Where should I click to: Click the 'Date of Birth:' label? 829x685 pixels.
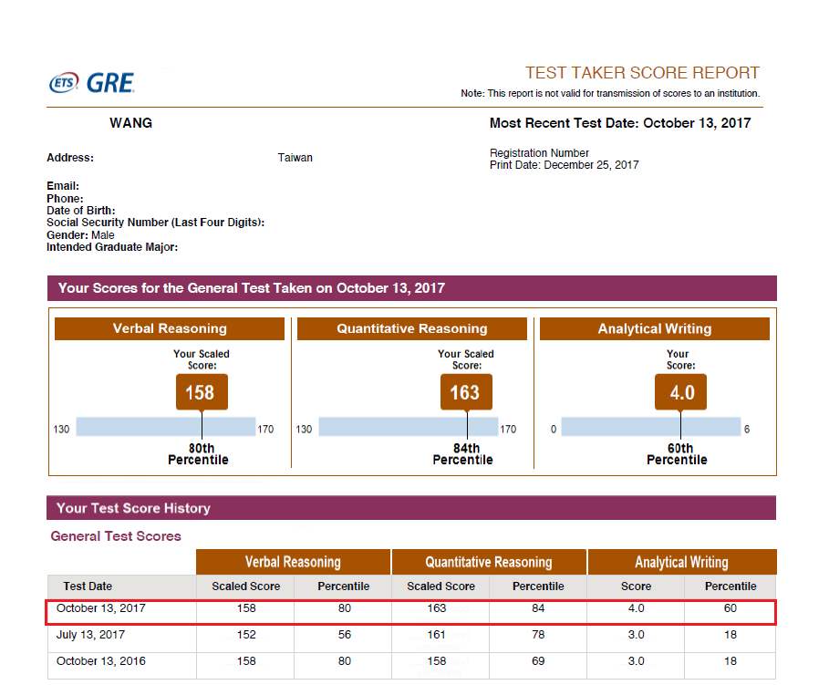[x=81, y=211]
